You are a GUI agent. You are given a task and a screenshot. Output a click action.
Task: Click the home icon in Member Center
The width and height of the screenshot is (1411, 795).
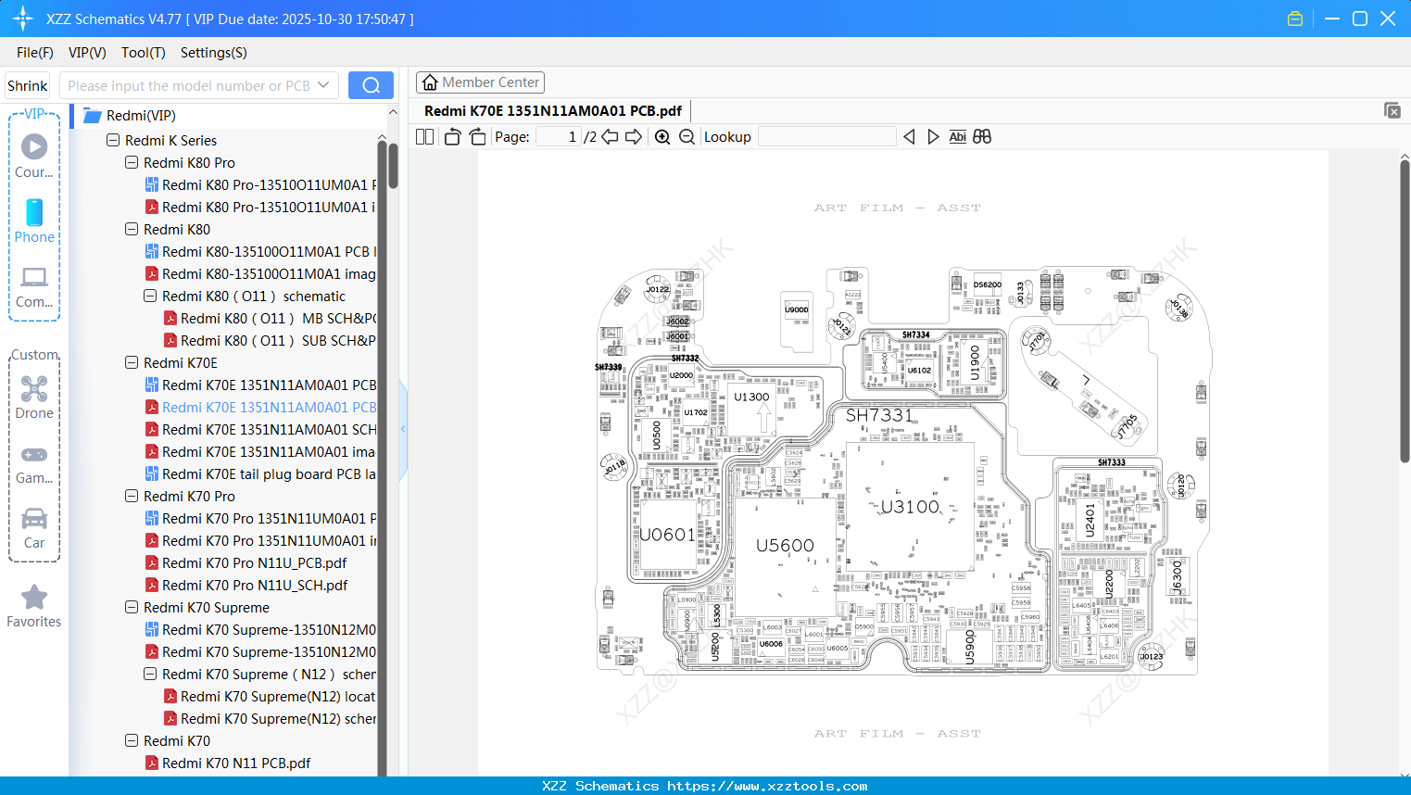pos(430,82)
